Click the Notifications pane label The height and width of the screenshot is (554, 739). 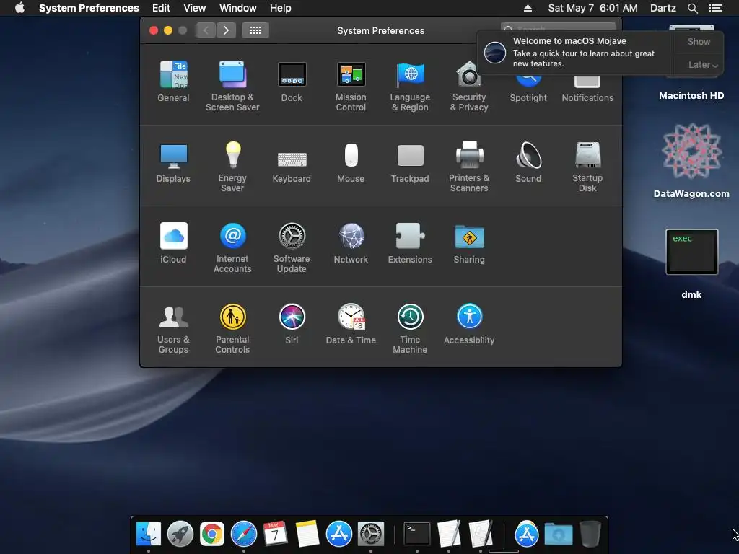click(x=587, y=98)
